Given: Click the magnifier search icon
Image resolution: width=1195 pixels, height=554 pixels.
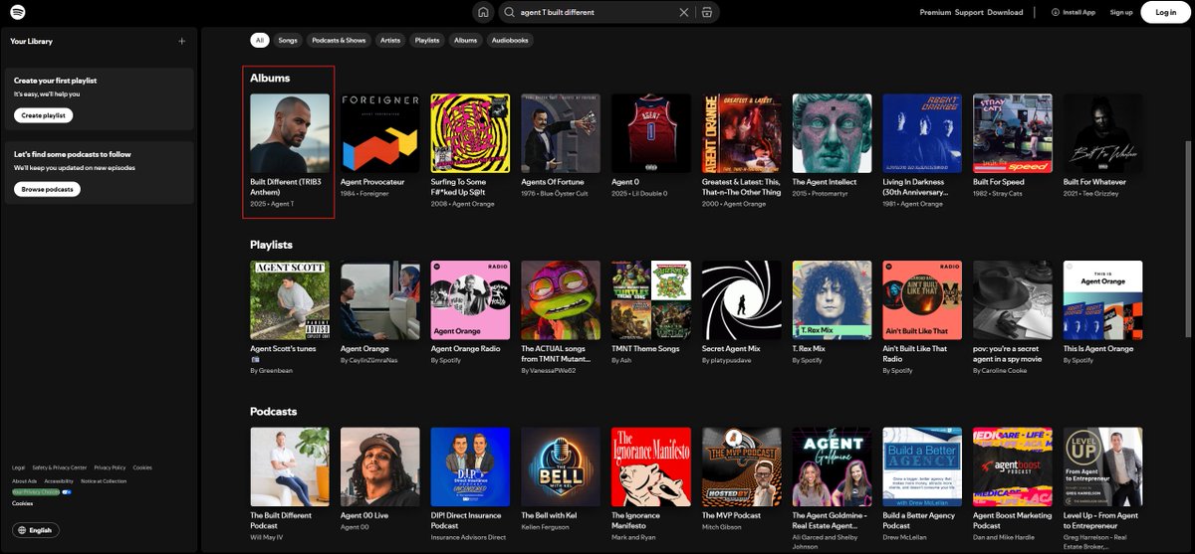Looking at the screenshot, I should point(510,12).
